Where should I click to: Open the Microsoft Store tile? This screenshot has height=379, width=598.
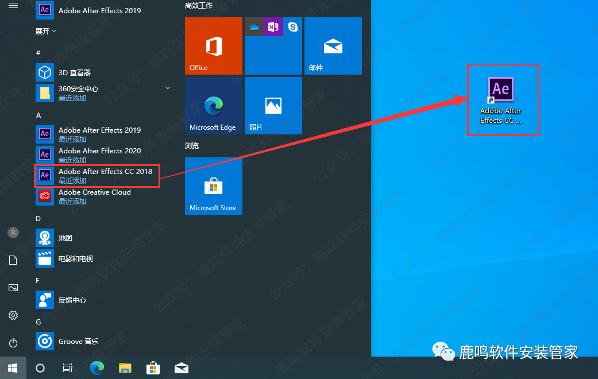click(x=214, y=186)
